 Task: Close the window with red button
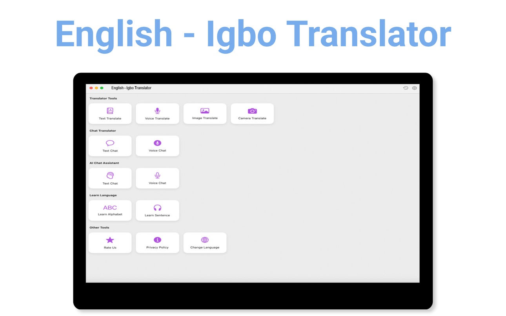[91, 88]
